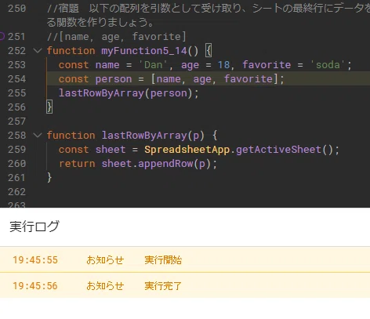Click the SpreadsheetApp identifier
The image size is (370, 319).
[x=187, y=150]
